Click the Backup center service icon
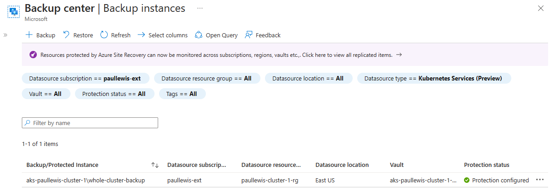 point(13,12)
